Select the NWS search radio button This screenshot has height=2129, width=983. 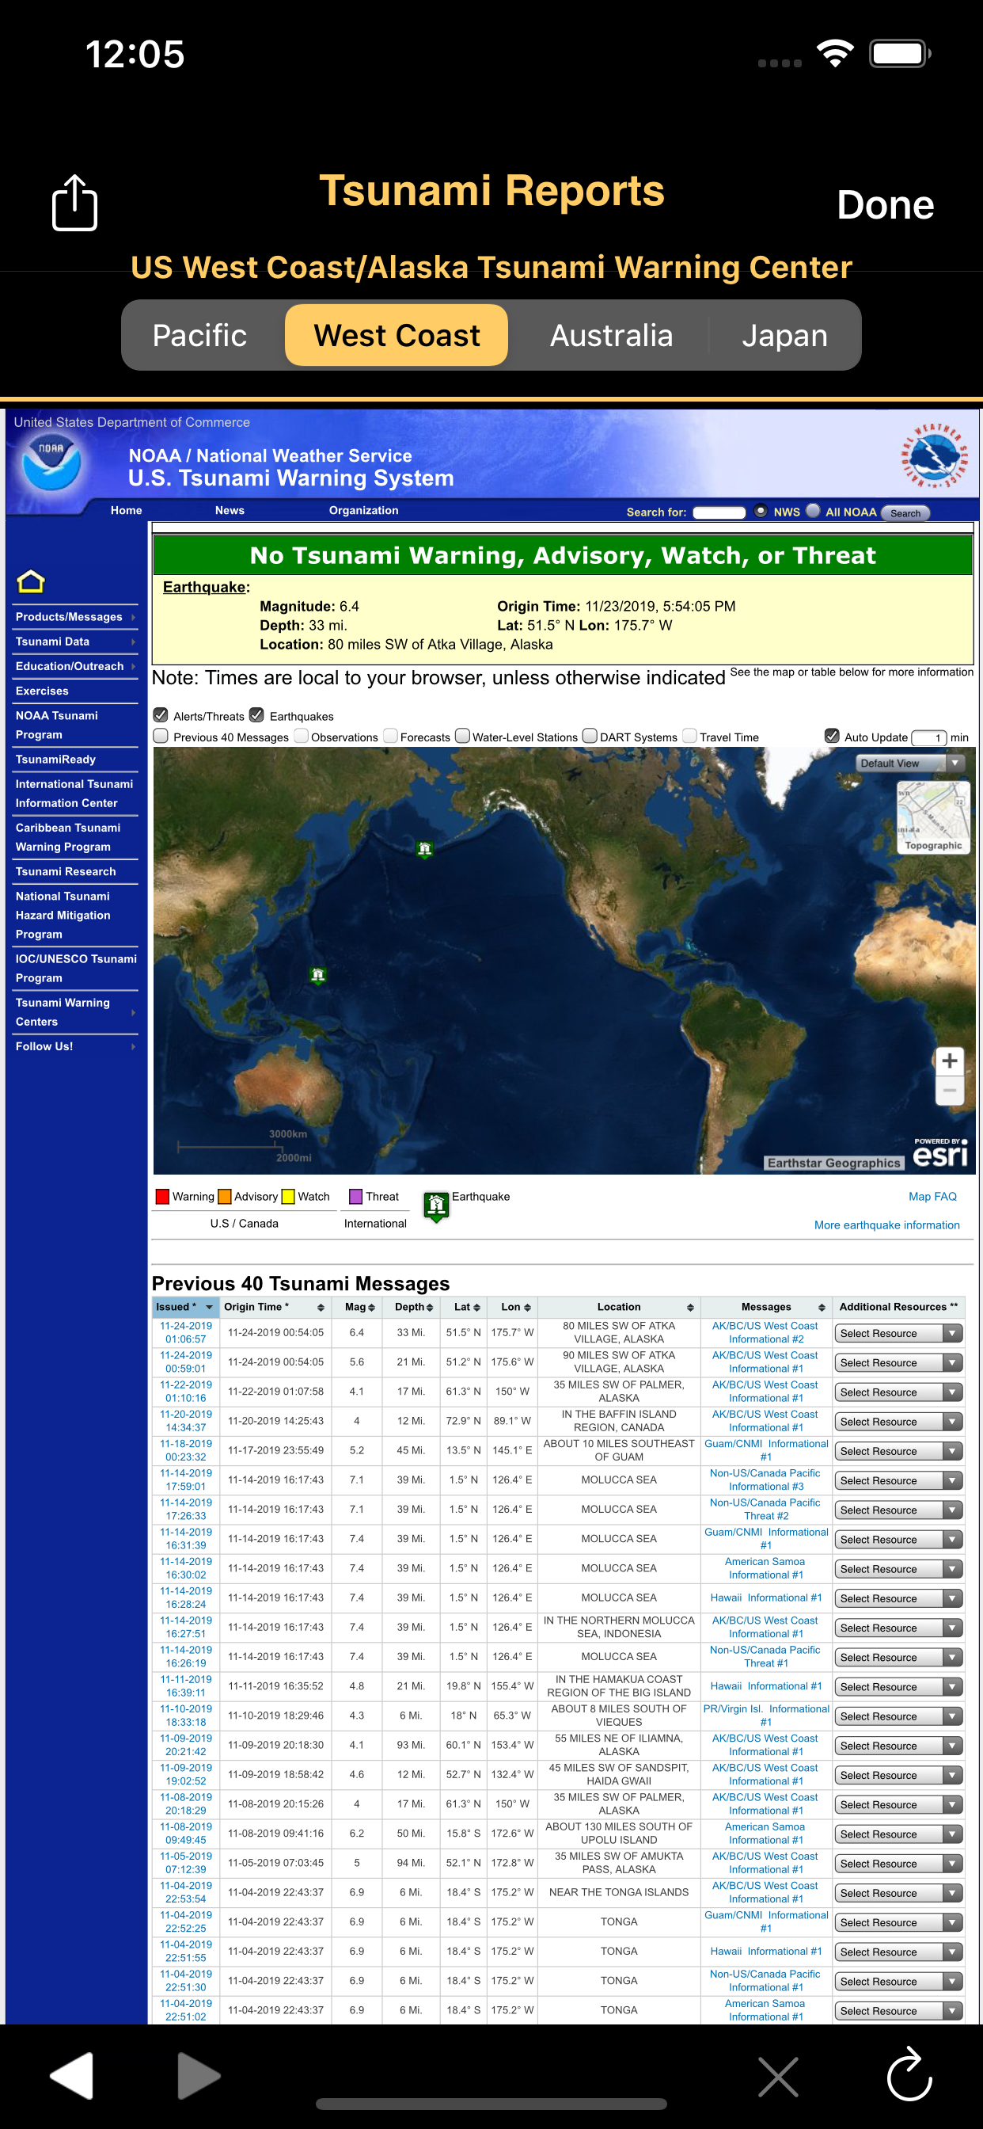pyautogui.click(x=761, y=511)
